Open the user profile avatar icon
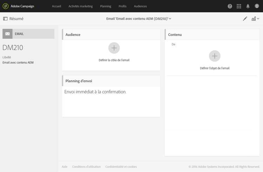This screenshot has height=172, width=263. pos(257,6)
